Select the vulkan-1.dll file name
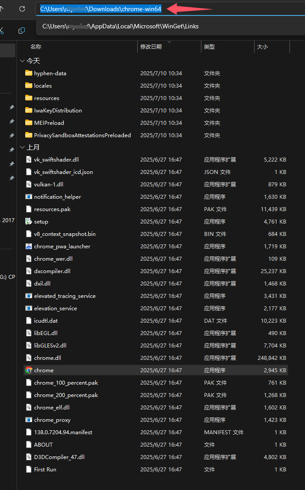305x490 pixels. click(x=49, y=185)
